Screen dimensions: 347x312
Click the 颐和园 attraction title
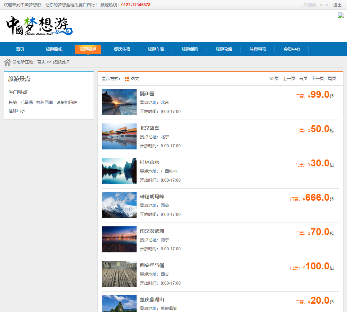click(147, 94)
